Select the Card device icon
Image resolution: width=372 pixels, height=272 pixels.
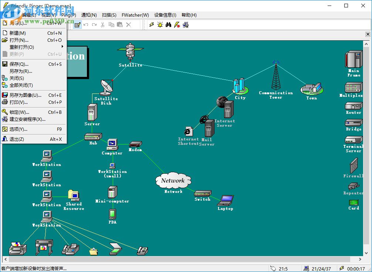(x=354, y=202)
